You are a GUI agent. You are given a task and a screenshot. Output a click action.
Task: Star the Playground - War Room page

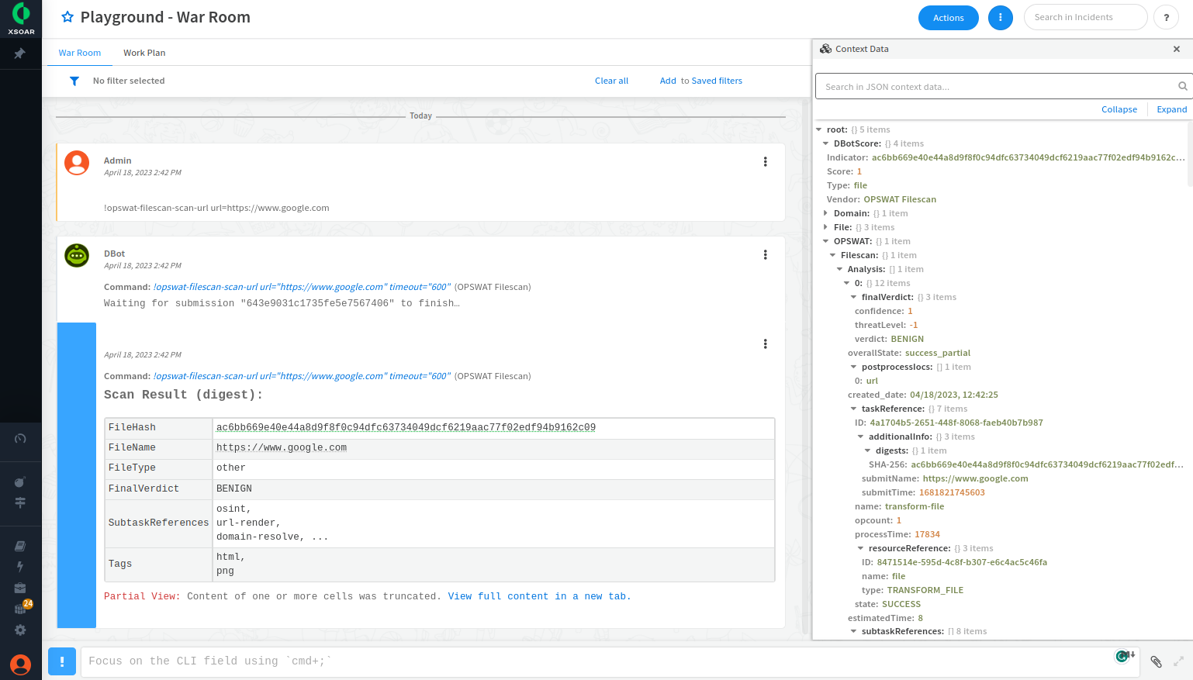67,17
